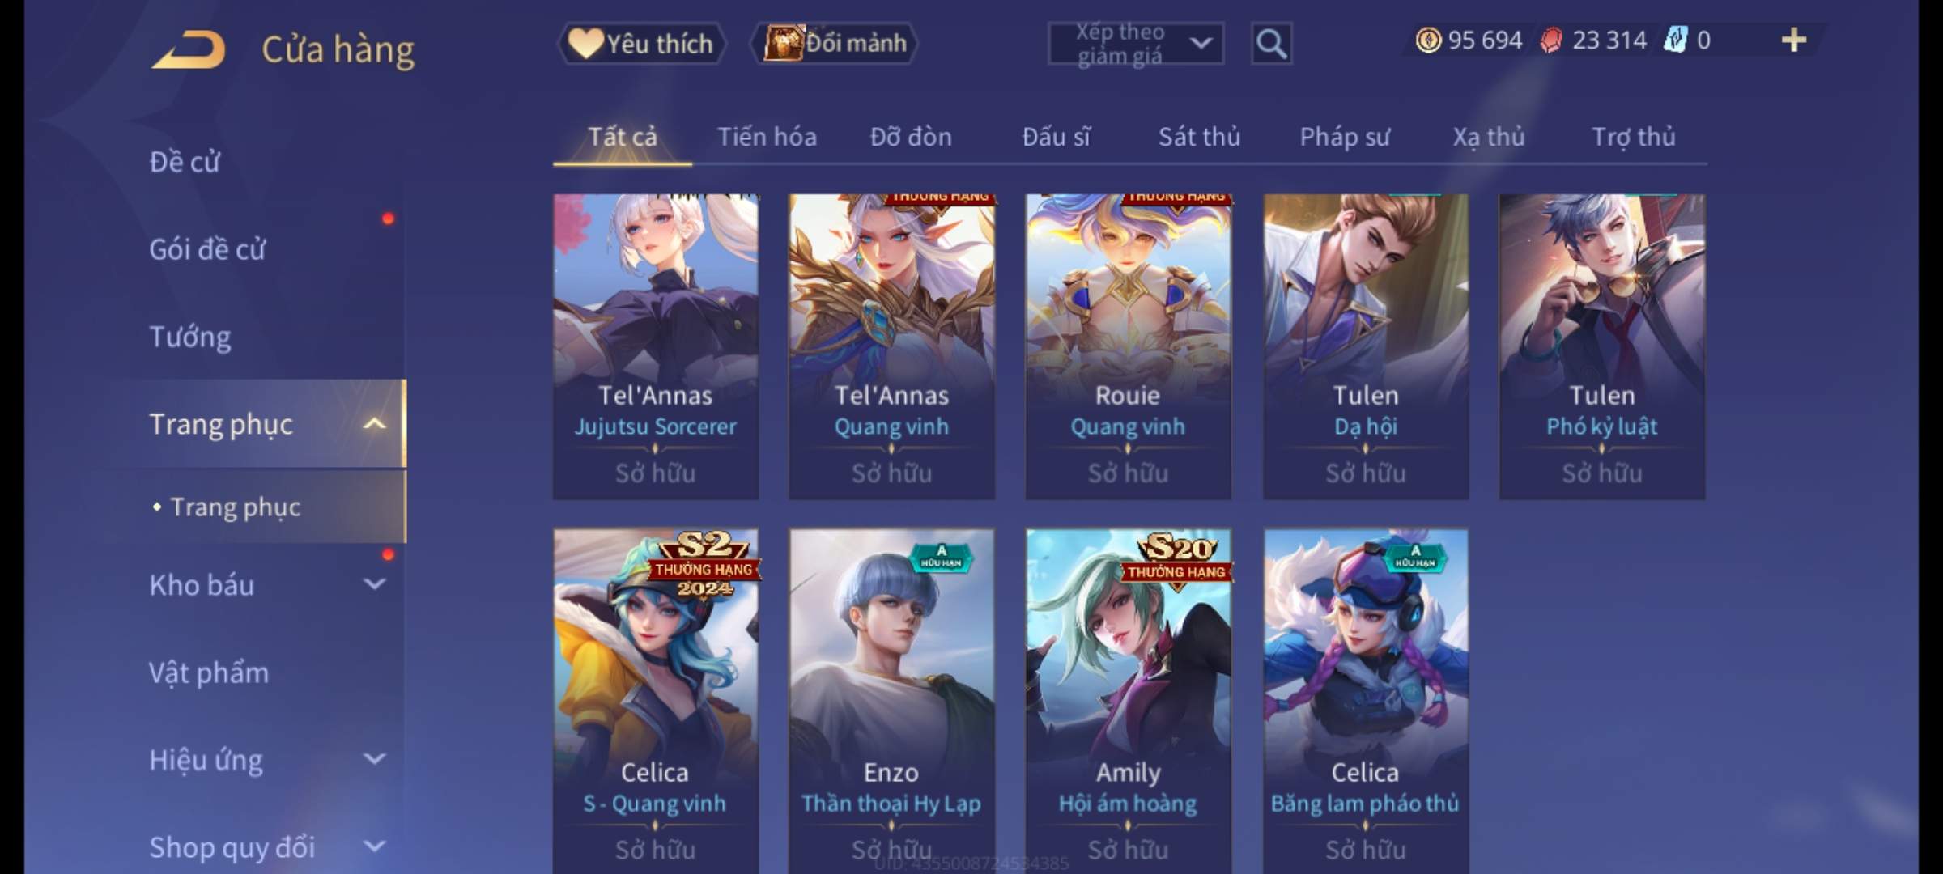Open the Yêu thích heart favorites
Viewport: 1943px width, 874px height.
[x=640, y=43]
